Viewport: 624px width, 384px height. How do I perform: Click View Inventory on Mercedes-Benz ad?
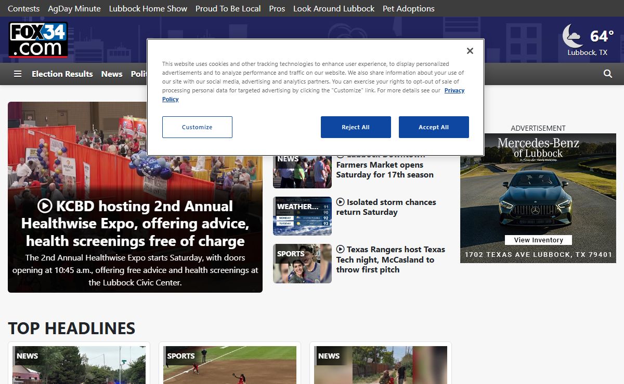[x=538, y=240]
